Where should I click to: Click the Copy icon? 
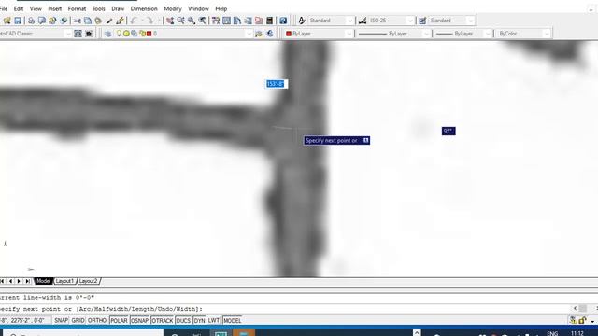[x=88, y=21]
